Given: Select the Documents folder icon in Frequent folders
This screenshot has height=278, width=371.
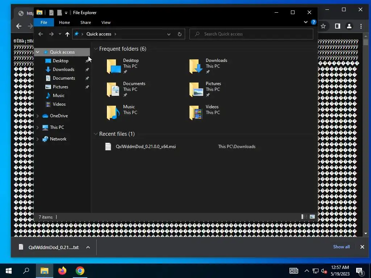Looking at the screenshot, I should (x=113, y=89).
